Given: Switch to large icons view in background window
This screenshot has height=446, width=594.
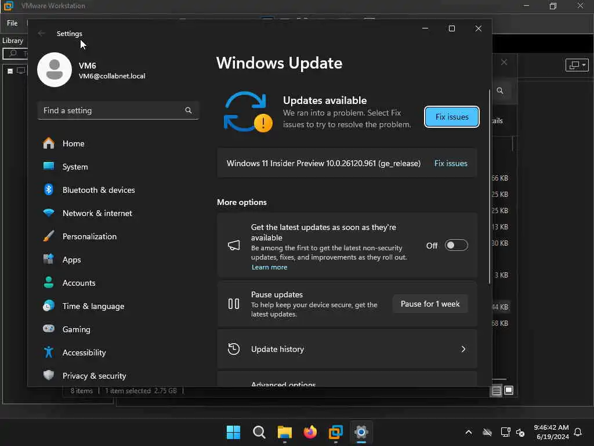Looking at the screenshot, I should point(509,390).
